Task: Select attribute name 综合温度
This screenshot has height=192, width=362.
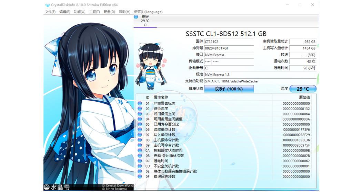Action: (161, 109)
